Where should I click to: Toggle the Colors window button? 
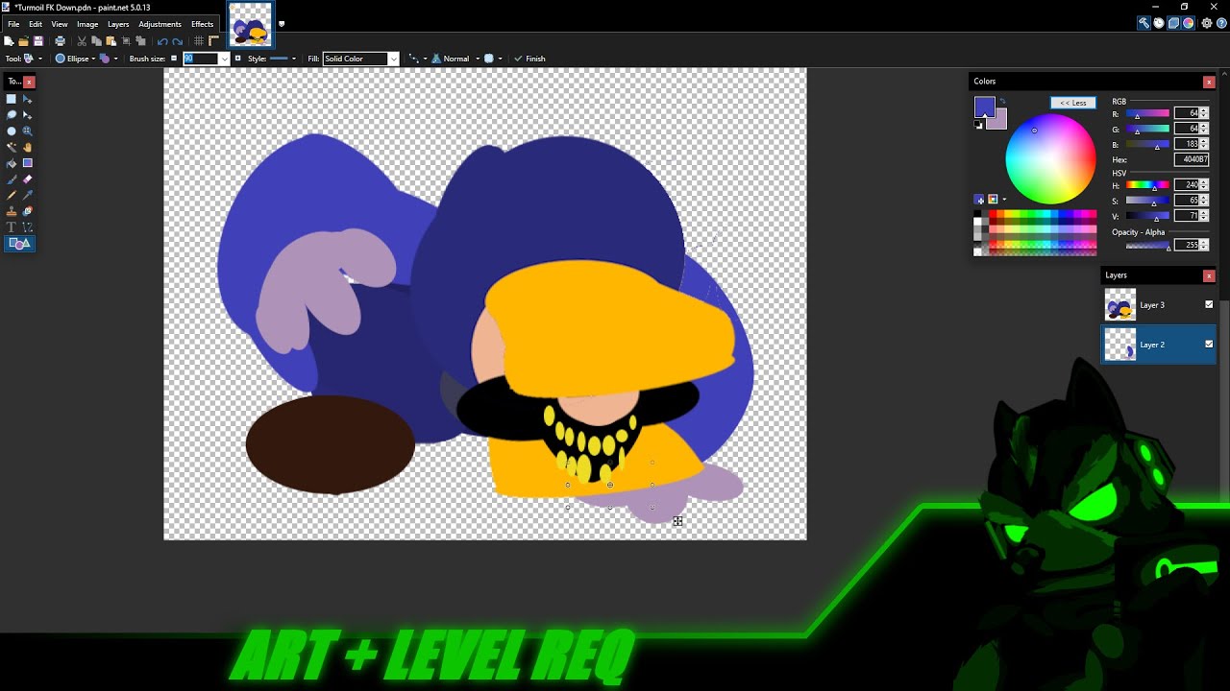1189,23
